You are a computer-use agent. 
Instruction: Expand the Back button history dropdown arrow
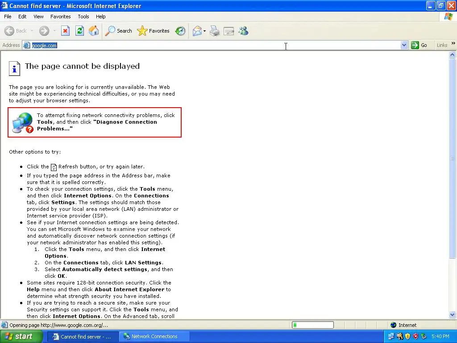(x=32, y=31)
